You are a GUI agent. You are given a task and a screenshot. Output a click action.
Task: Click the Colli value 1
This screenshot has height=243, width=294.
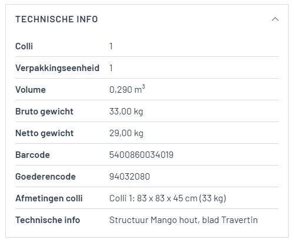coord(111,46)
